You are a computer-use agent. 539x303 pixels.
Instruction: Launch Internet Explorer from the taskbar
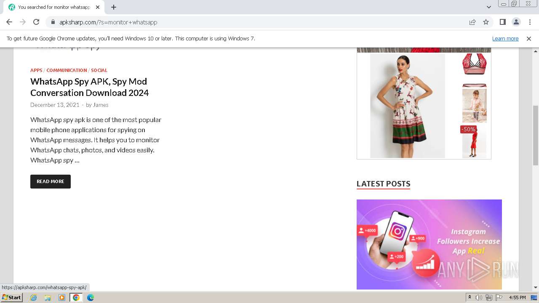(34, 298)
